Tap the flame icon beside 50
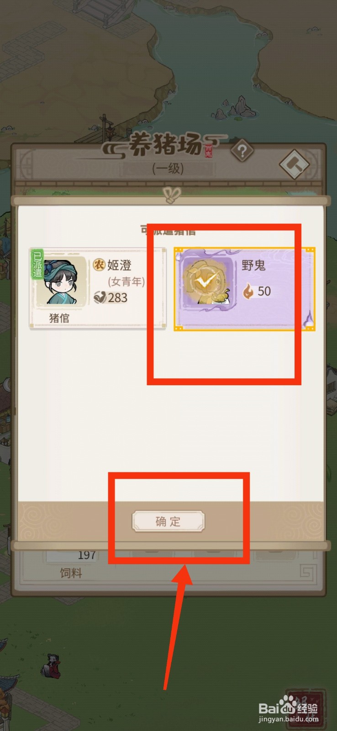The image size is (337, 731). coord(248,291)
